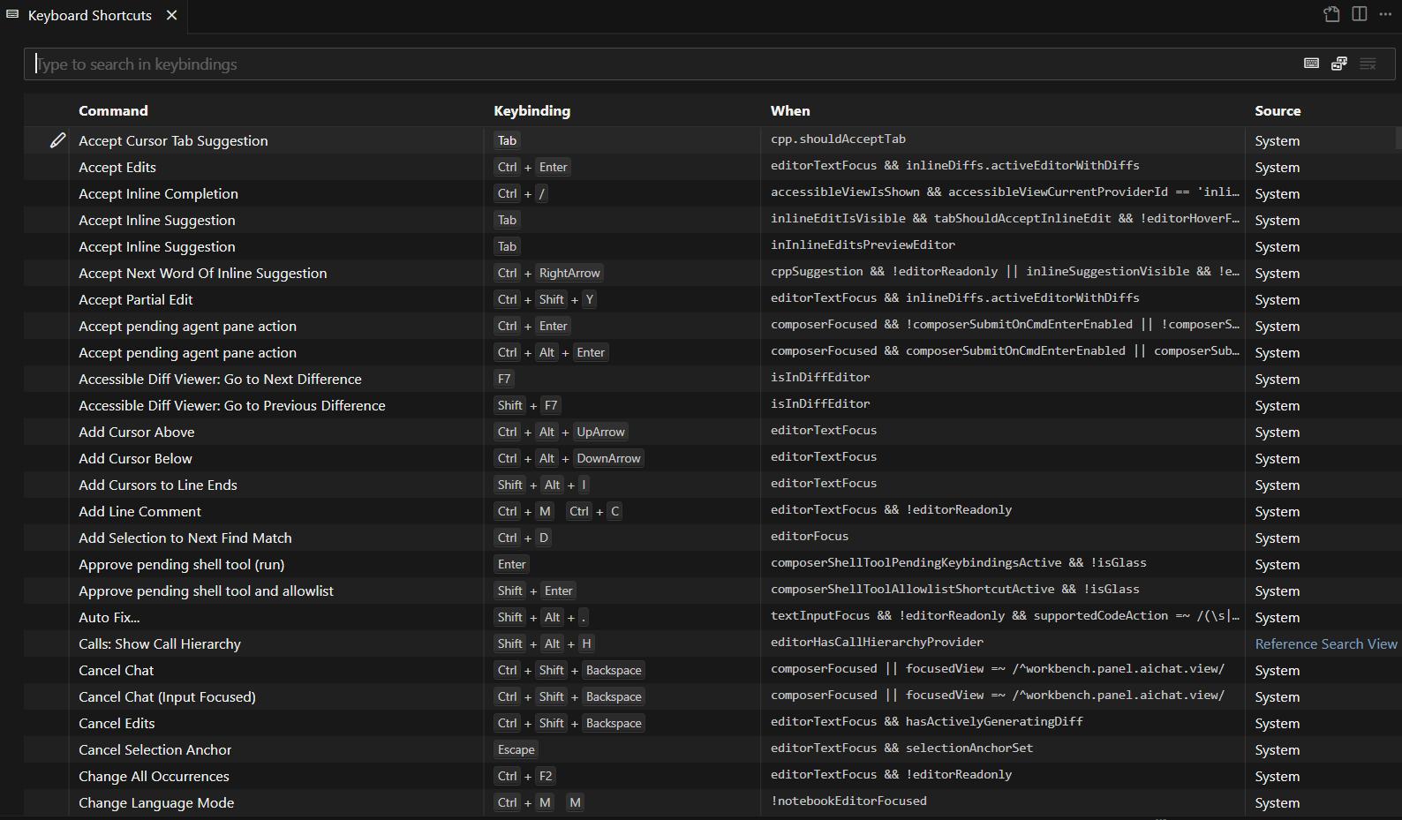Select the Add Cursor Below command

(135, 458)
